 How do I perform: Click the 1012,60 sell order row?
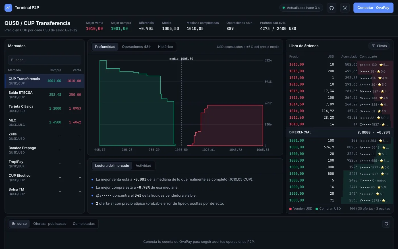tap(340, 118)
